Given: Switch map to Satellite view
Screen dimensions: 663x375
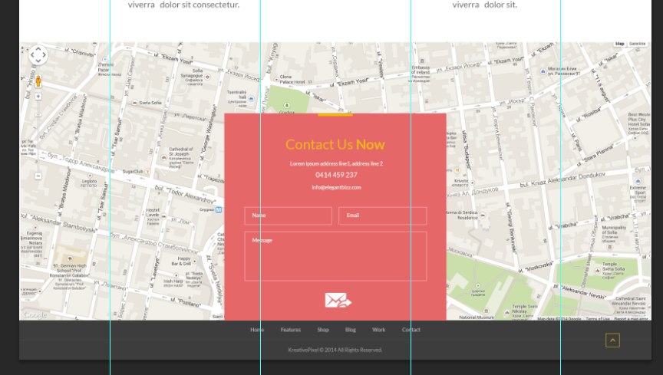Looking at the screenshot, I should tap(637, 44).
